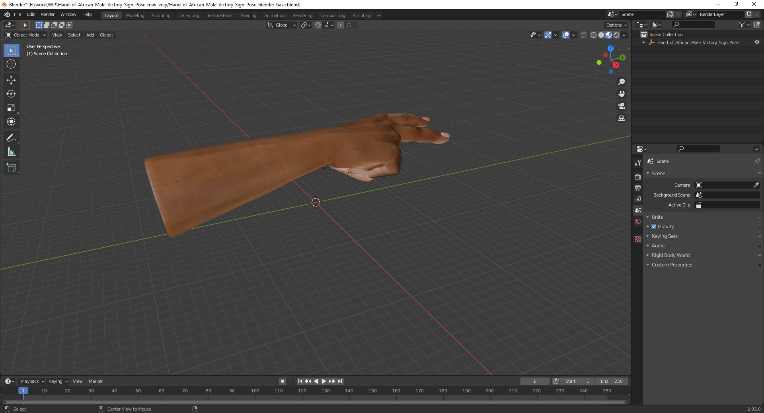Add a new workspace tab with plus
Image resolution: width=764 pixels, height=413 pixels.
pyautogui.click(x=379, y=15)
